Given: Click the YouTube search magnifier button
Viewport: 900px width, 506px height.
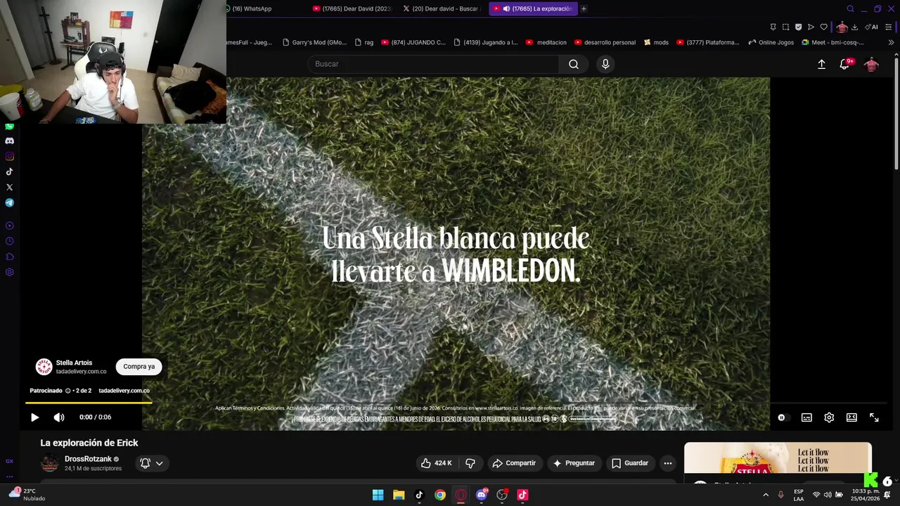Looking at the screenshot, I should [574, 64].
